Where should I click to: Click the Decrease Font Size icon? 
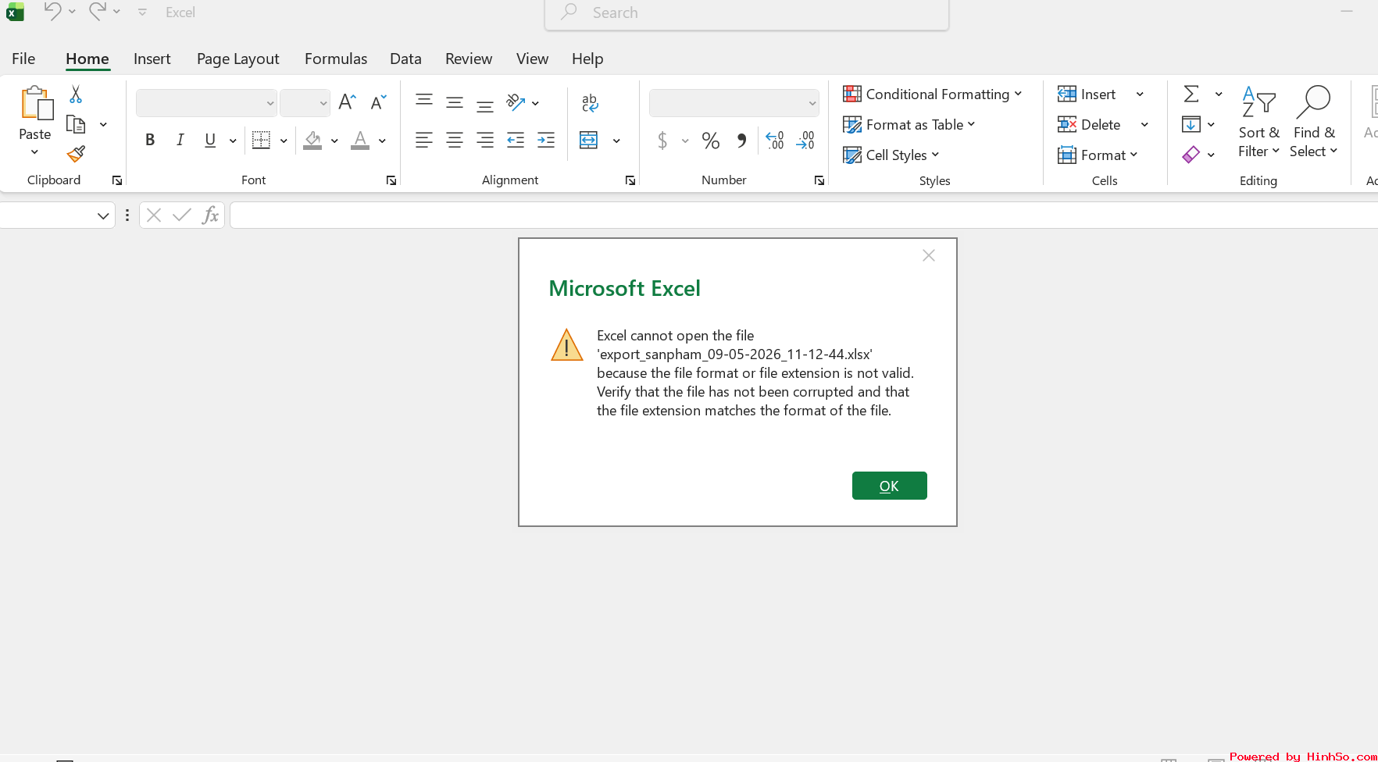tap(379, 102)
